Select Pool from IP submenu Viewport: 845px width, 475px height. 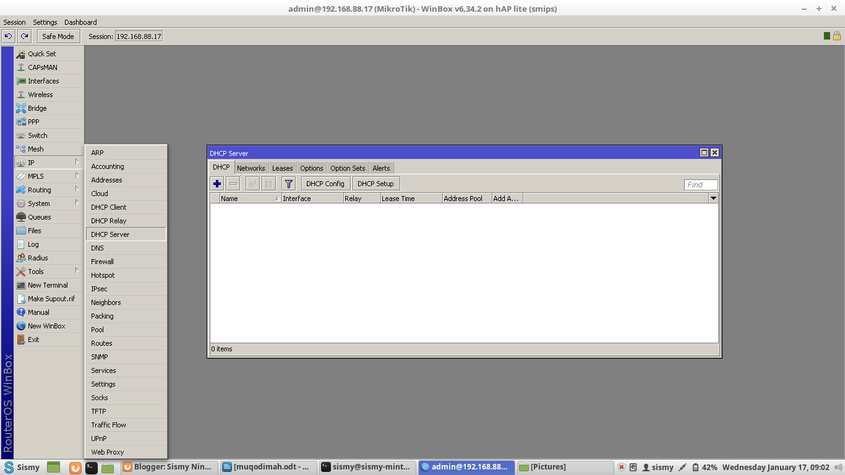(x=126, y=330)
